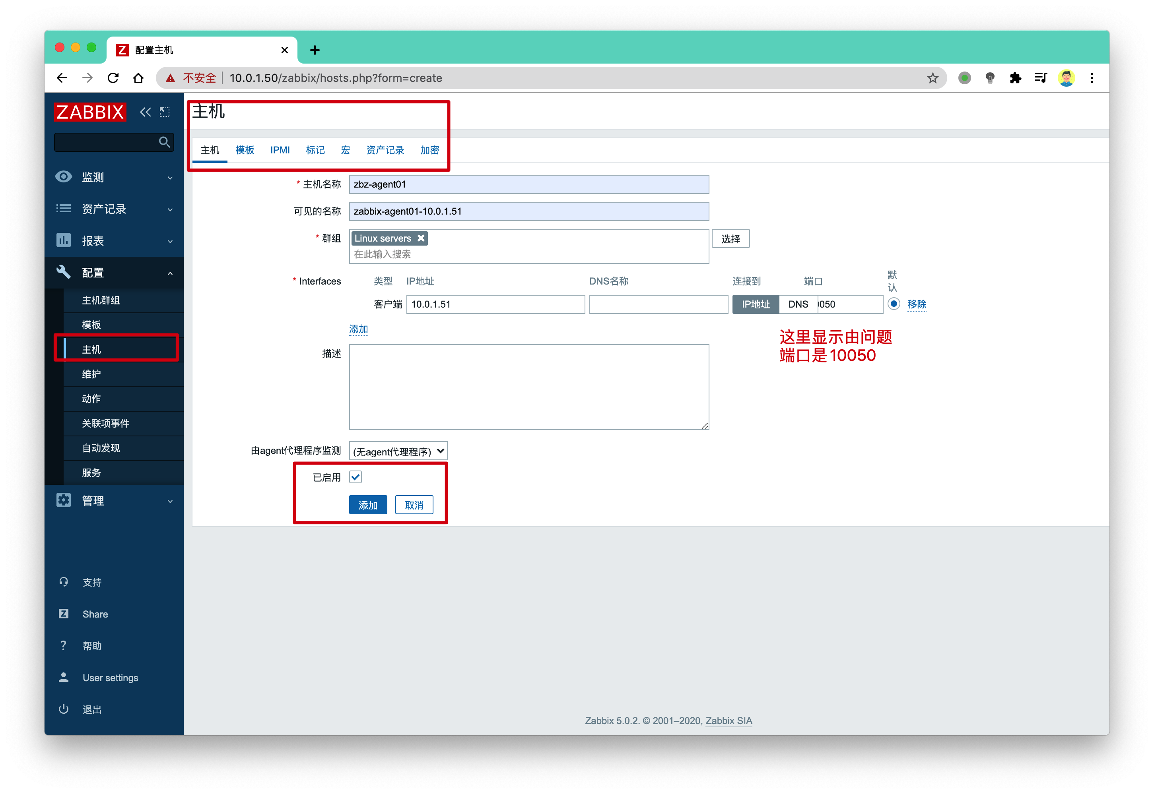This screenshot has width=1154, height=794.
Task: Open the media control playlist icon
Action: click(x=1040, y=78)
